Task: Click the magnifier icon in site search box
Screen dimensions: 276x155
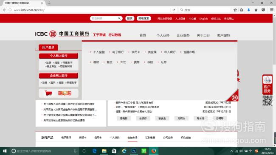Action: 119,18
